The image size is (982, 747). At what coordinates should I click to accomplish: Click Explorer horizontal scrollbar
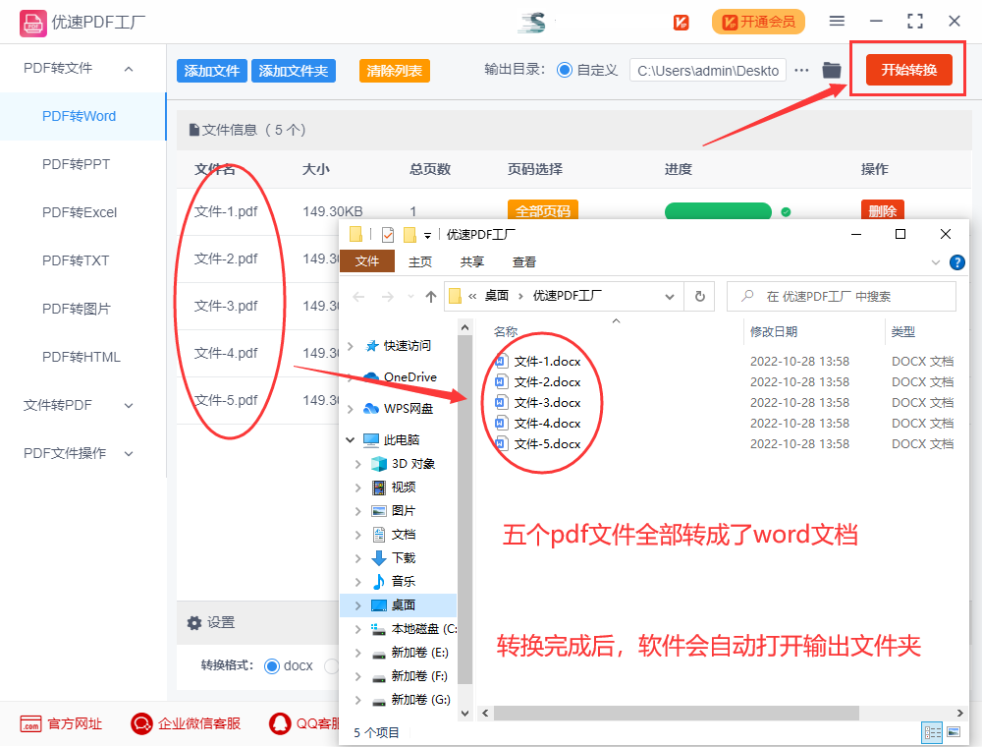tap(676, 714)
